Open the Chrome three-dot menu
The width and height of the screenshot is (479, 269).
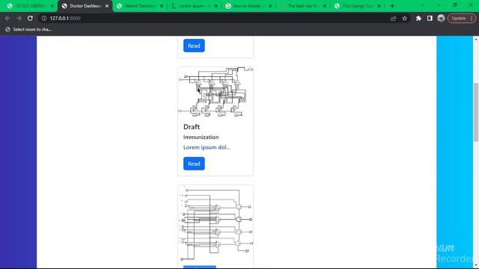(472, 18)
